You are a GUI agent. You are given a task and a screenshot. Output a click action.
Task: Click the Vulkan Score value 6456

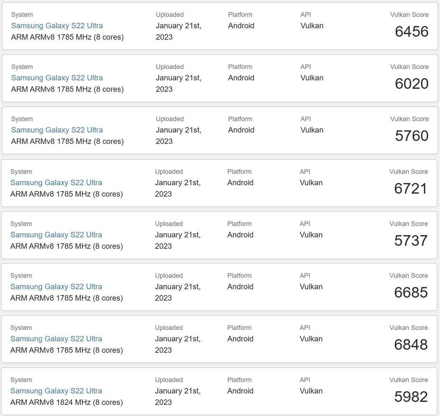[412, 32]
